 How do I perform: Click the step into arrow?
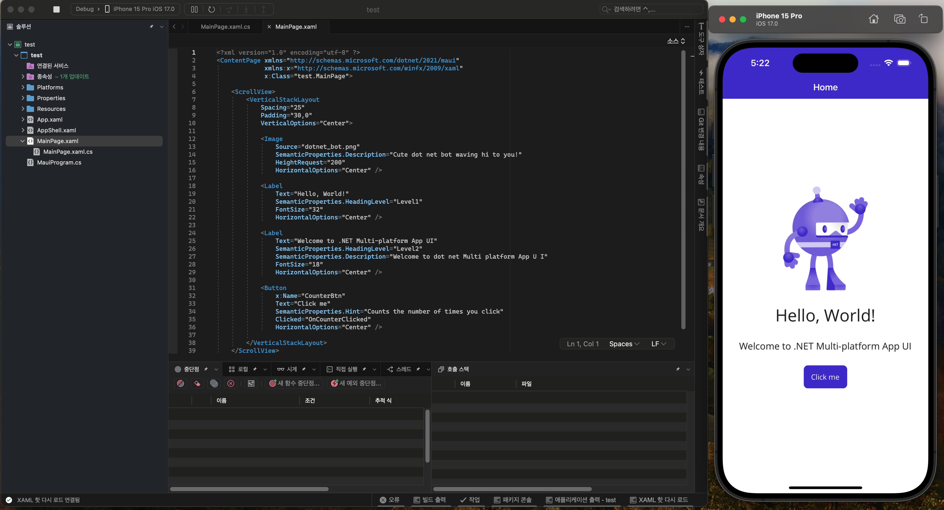pyautogui.click(x=246, y=9)
